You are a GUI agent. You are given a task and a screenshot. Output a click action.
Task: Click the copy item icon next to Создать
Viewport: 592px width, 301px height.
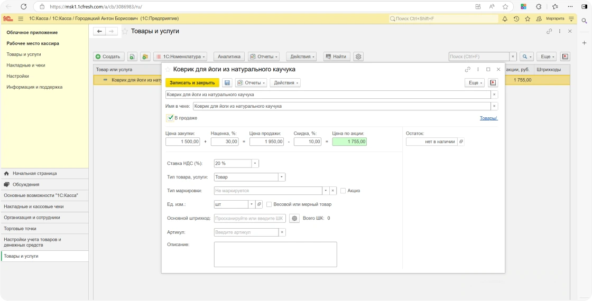point(132,57)
